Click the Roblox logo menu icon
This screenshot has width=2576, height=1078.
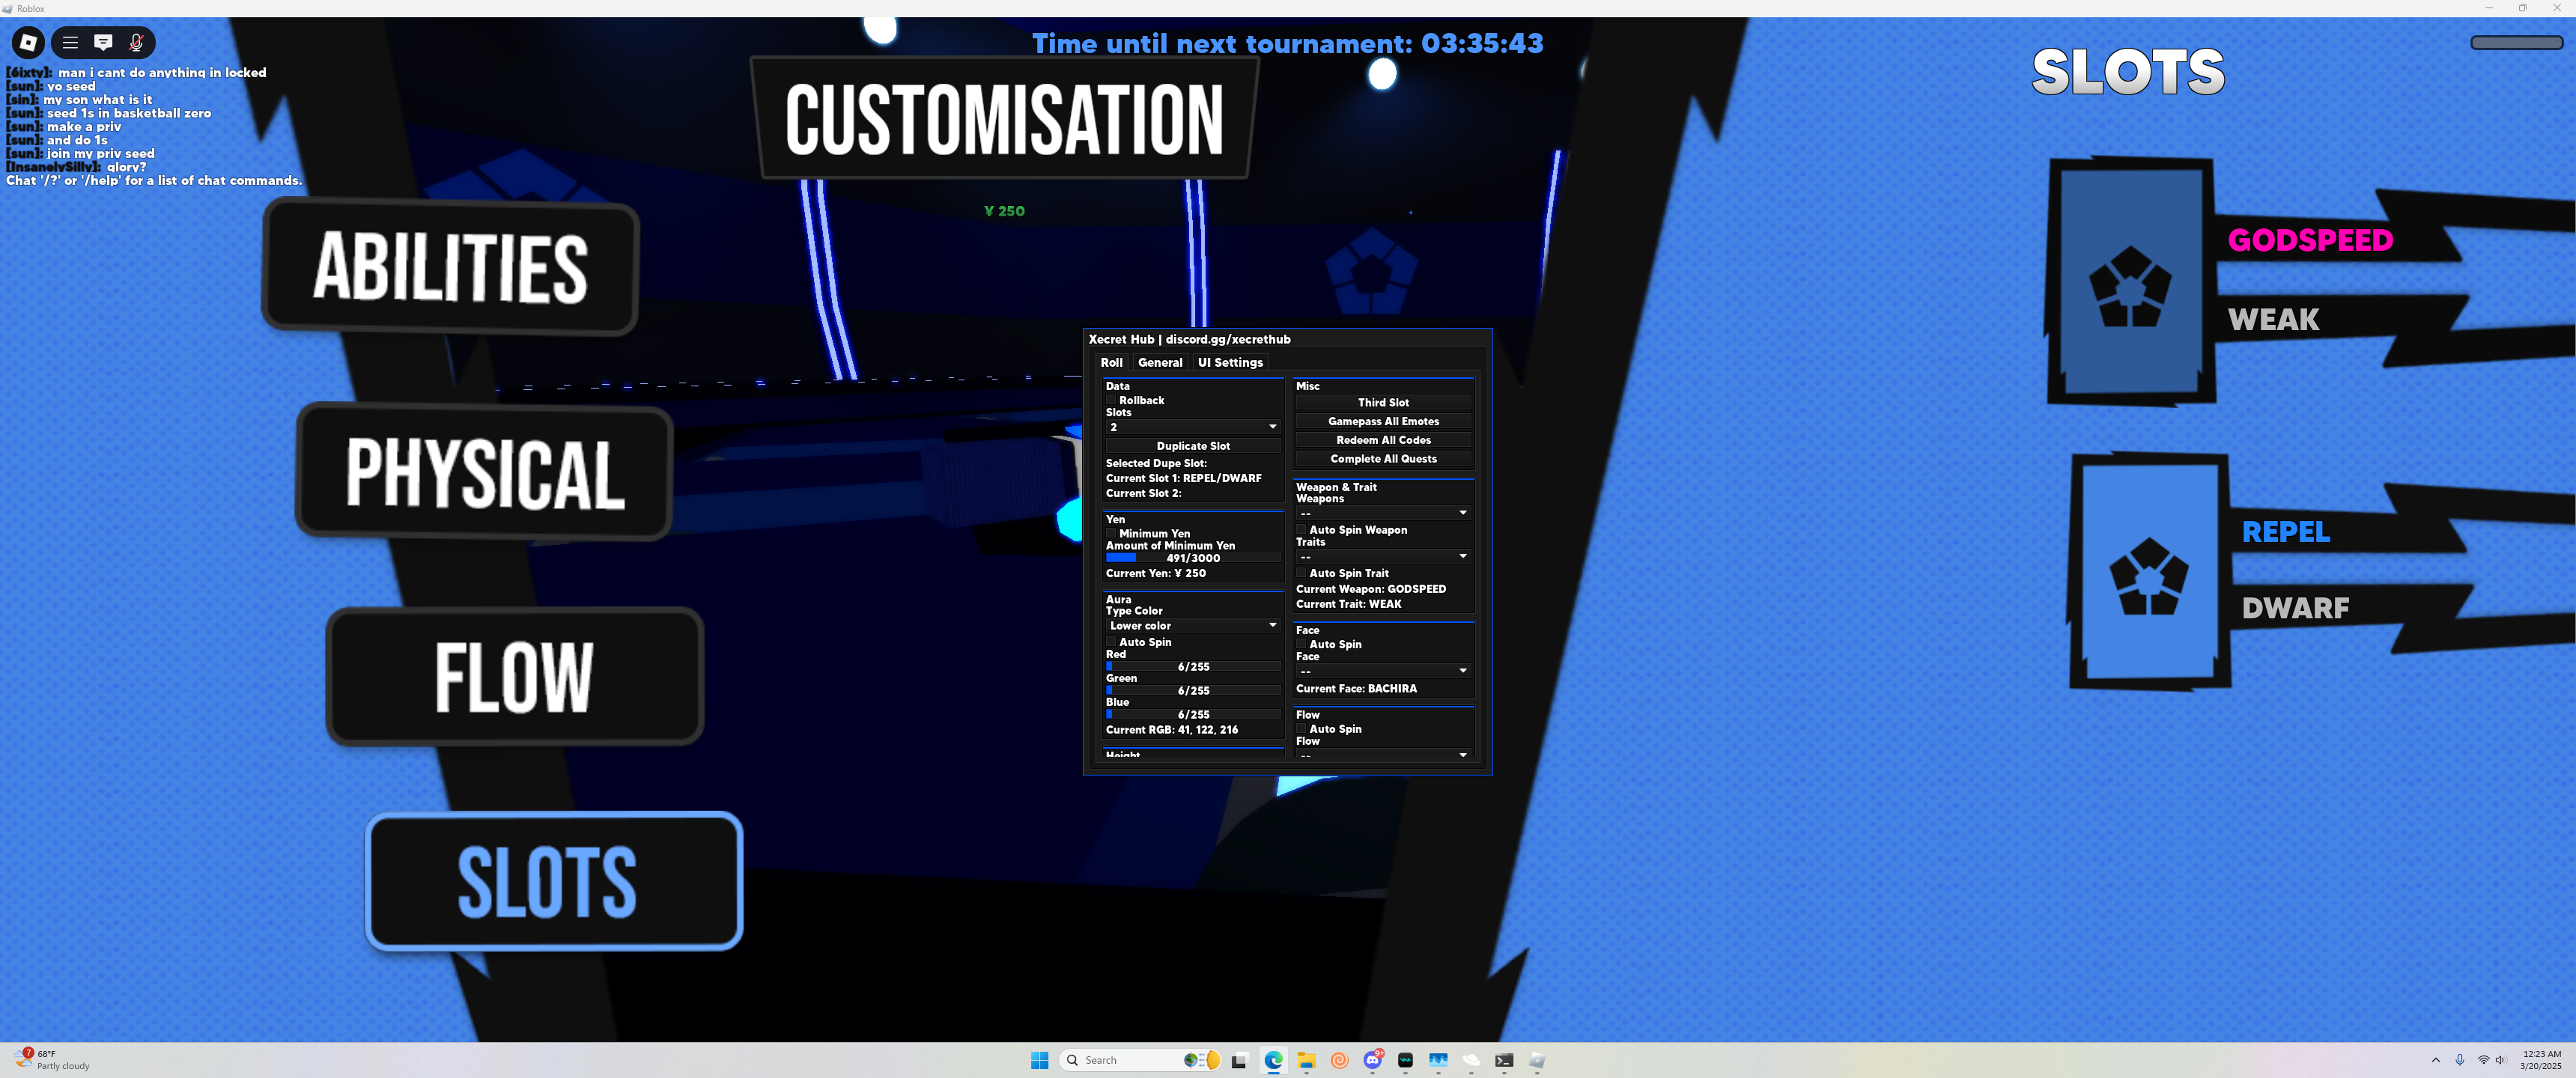(28, 42)
